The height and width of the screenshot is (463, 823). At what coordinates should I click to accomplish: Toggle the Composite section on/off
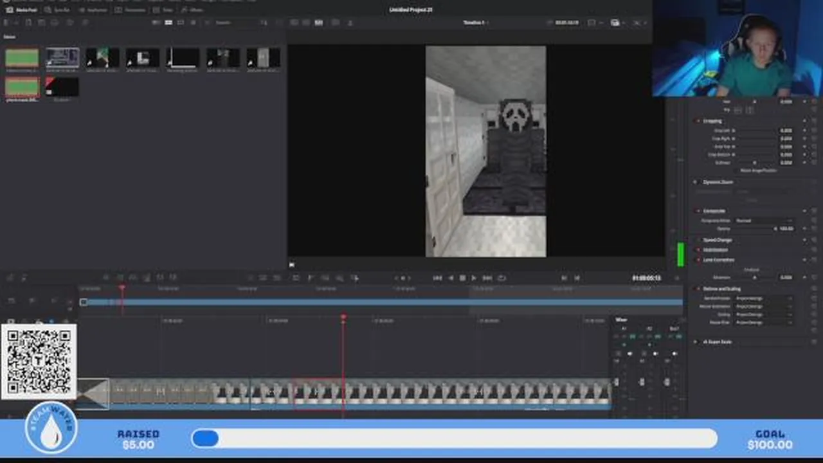[x=698, y=211]
